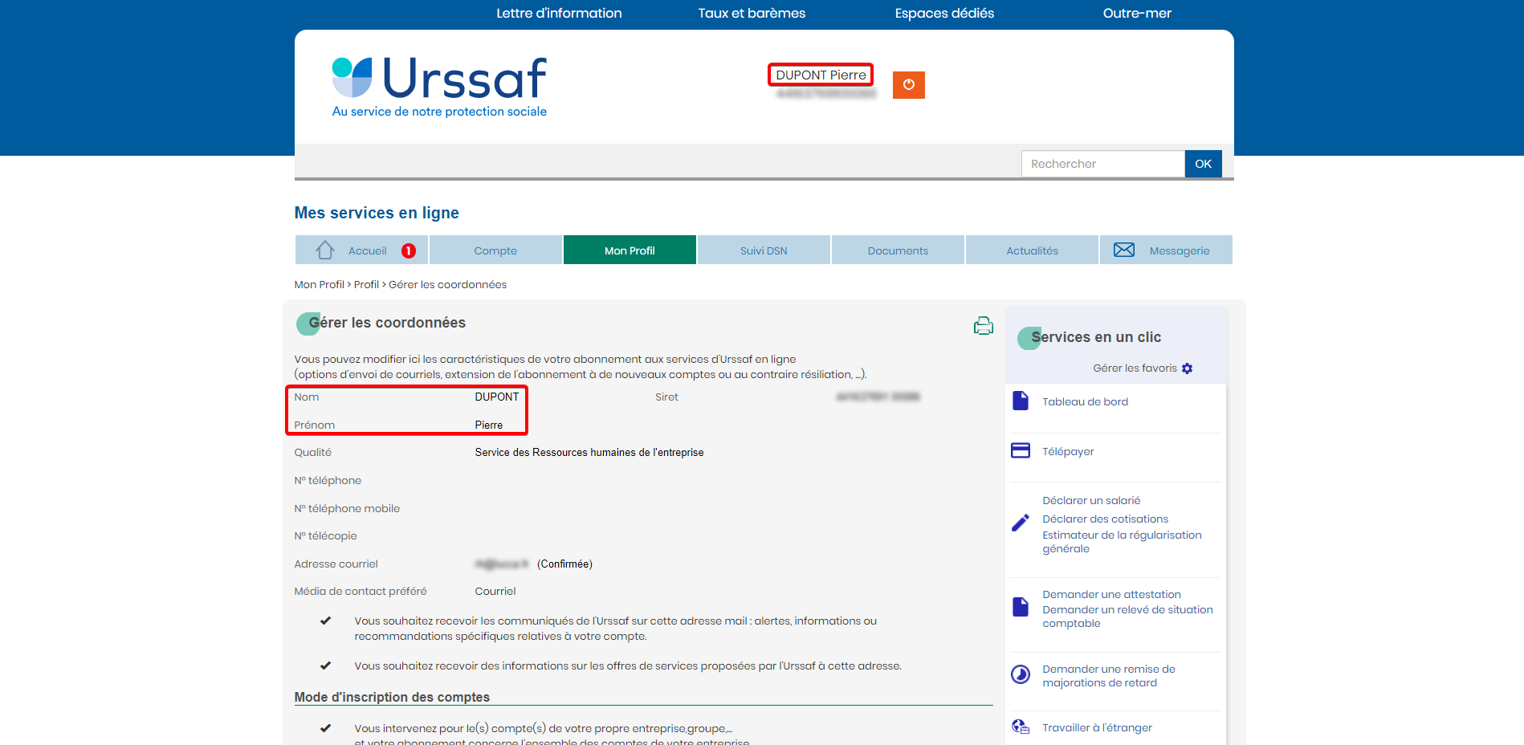Click the home icon in Accueil tab
Image resolution: width=1524 pixels, height=745 pixels.
tap(325, 250)
